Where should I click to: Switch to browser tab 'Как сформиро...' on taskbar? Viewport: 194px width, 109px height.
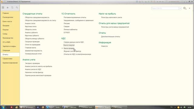pyautogui.click(x=27, y=107)
